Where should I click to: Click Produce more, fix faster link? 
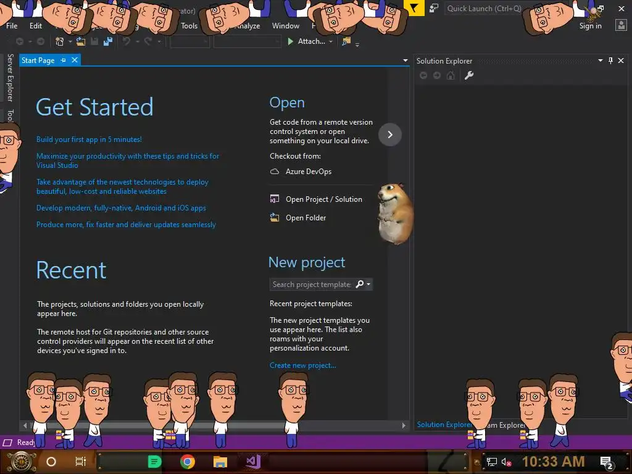click(126, 225)
